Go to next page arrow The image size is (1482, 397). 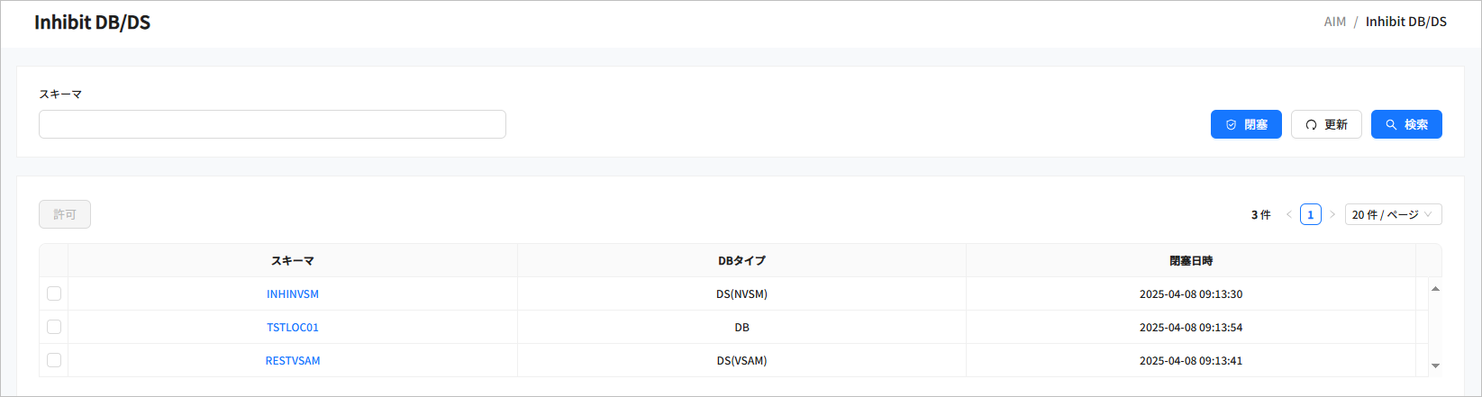click(x=1332, y=214)
